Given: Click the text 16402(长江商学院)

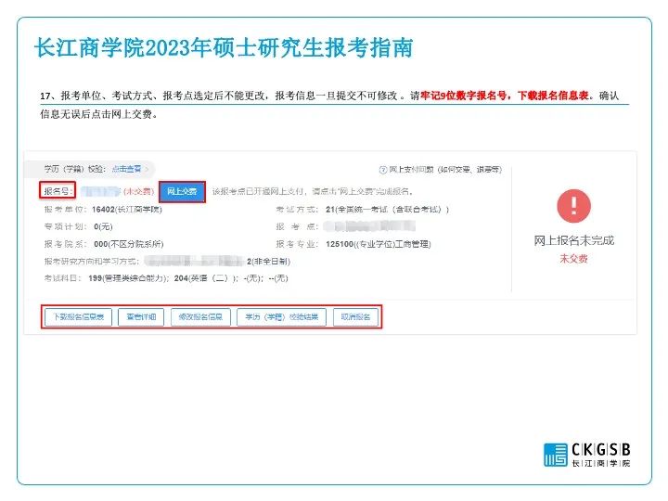Looking at the screenshot, I should 127,210.
